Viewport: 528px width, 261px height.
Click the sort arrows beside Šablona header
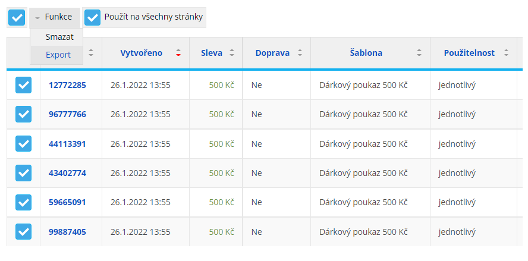[419, 53]
